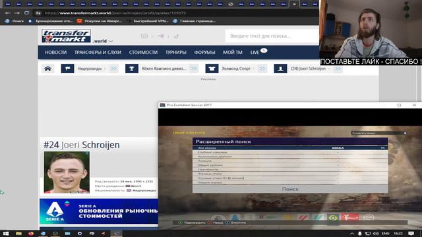422x237 pixels.
Task: Open the ФОРУМЫ menu
Action: tap(204, 53)
